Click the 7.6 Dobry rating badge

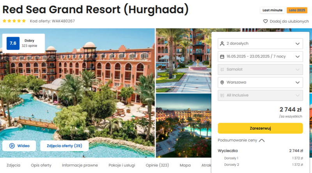click(23, 43)
